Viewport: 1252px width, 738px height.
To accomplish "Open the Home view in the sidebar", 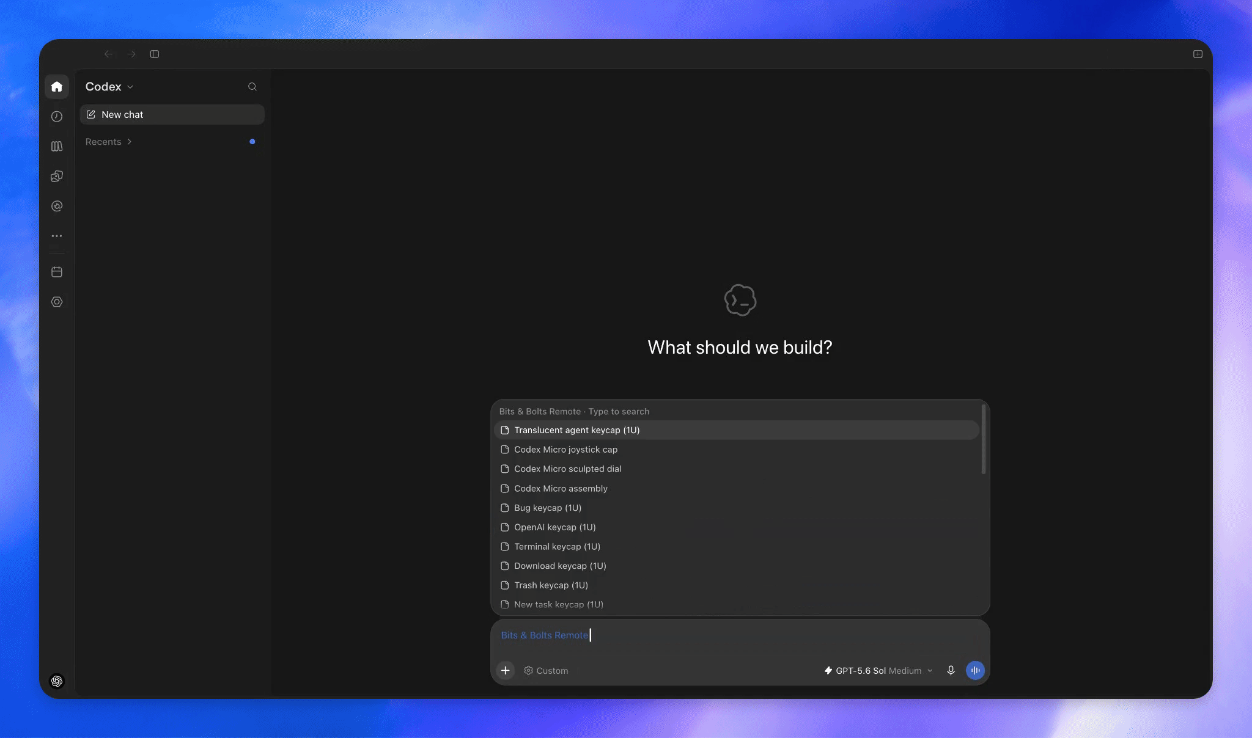I will coord(57,87).
